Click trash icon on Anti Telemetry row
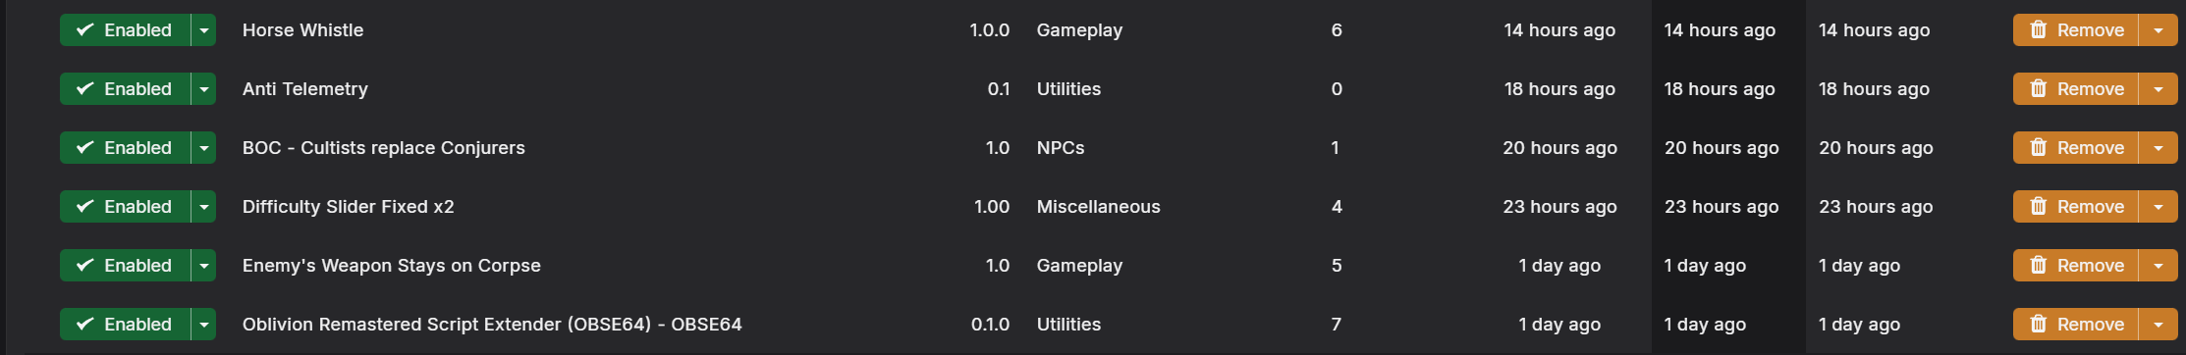 coord(2039,89)
